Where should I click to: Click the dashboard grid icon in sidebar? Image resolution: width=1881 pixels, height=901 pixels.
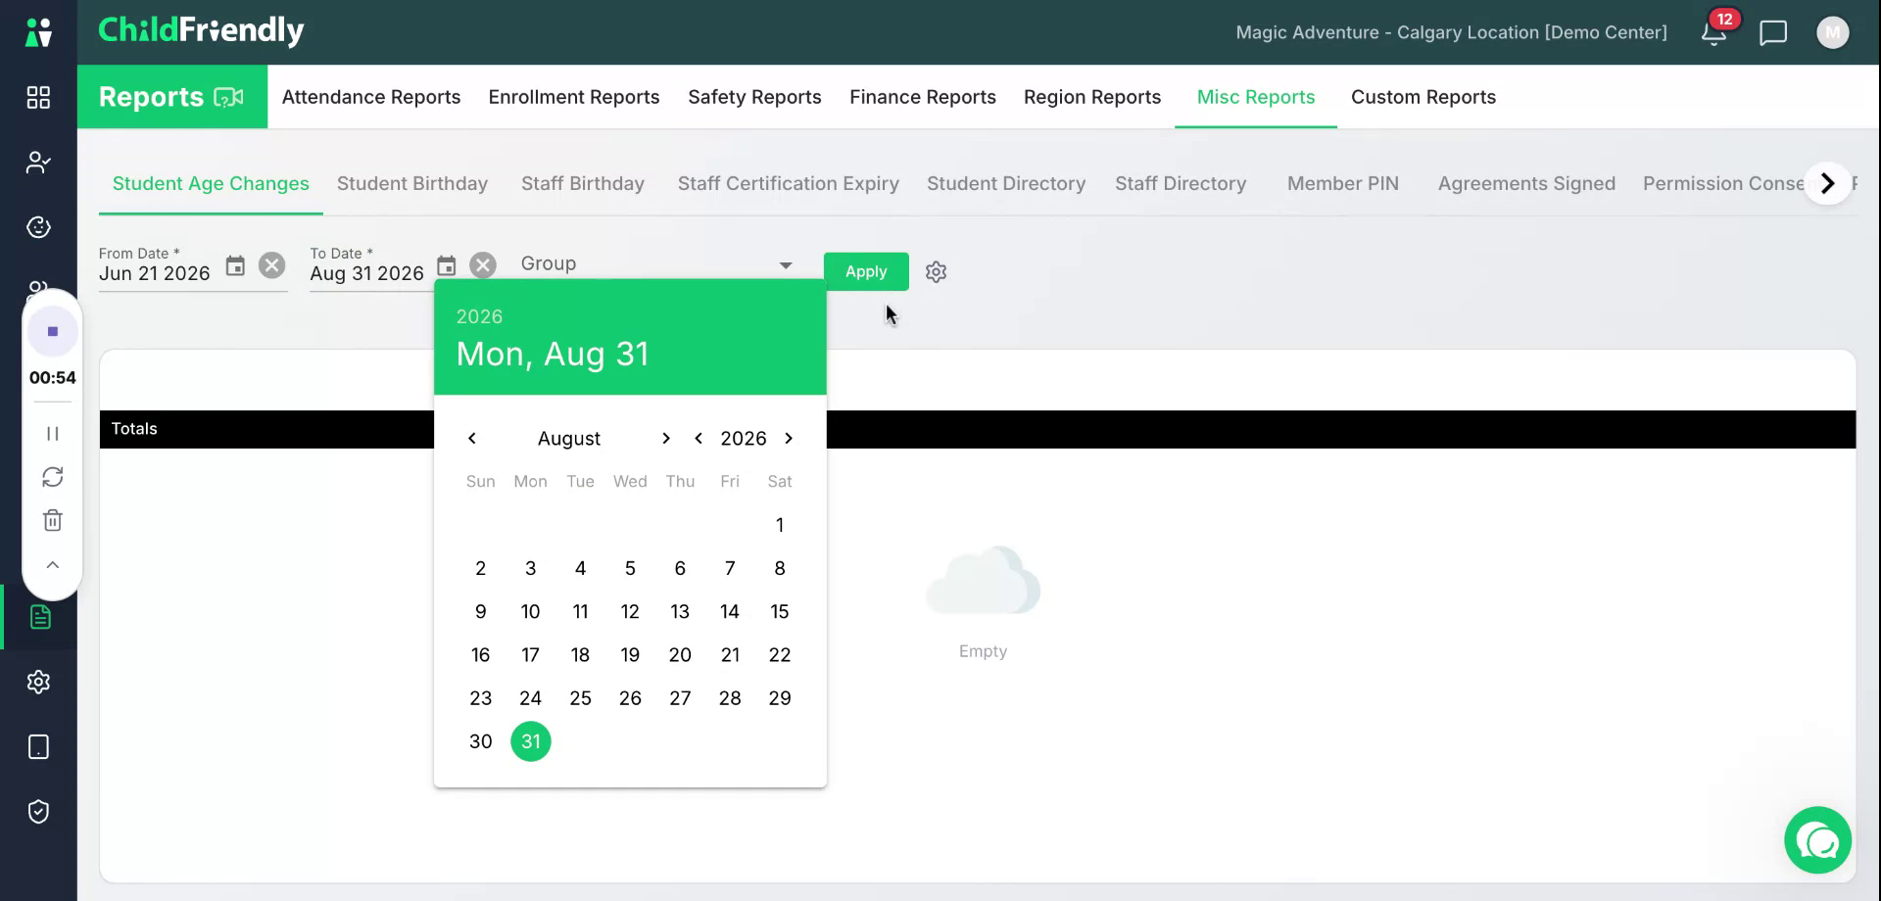pos(38,97)
